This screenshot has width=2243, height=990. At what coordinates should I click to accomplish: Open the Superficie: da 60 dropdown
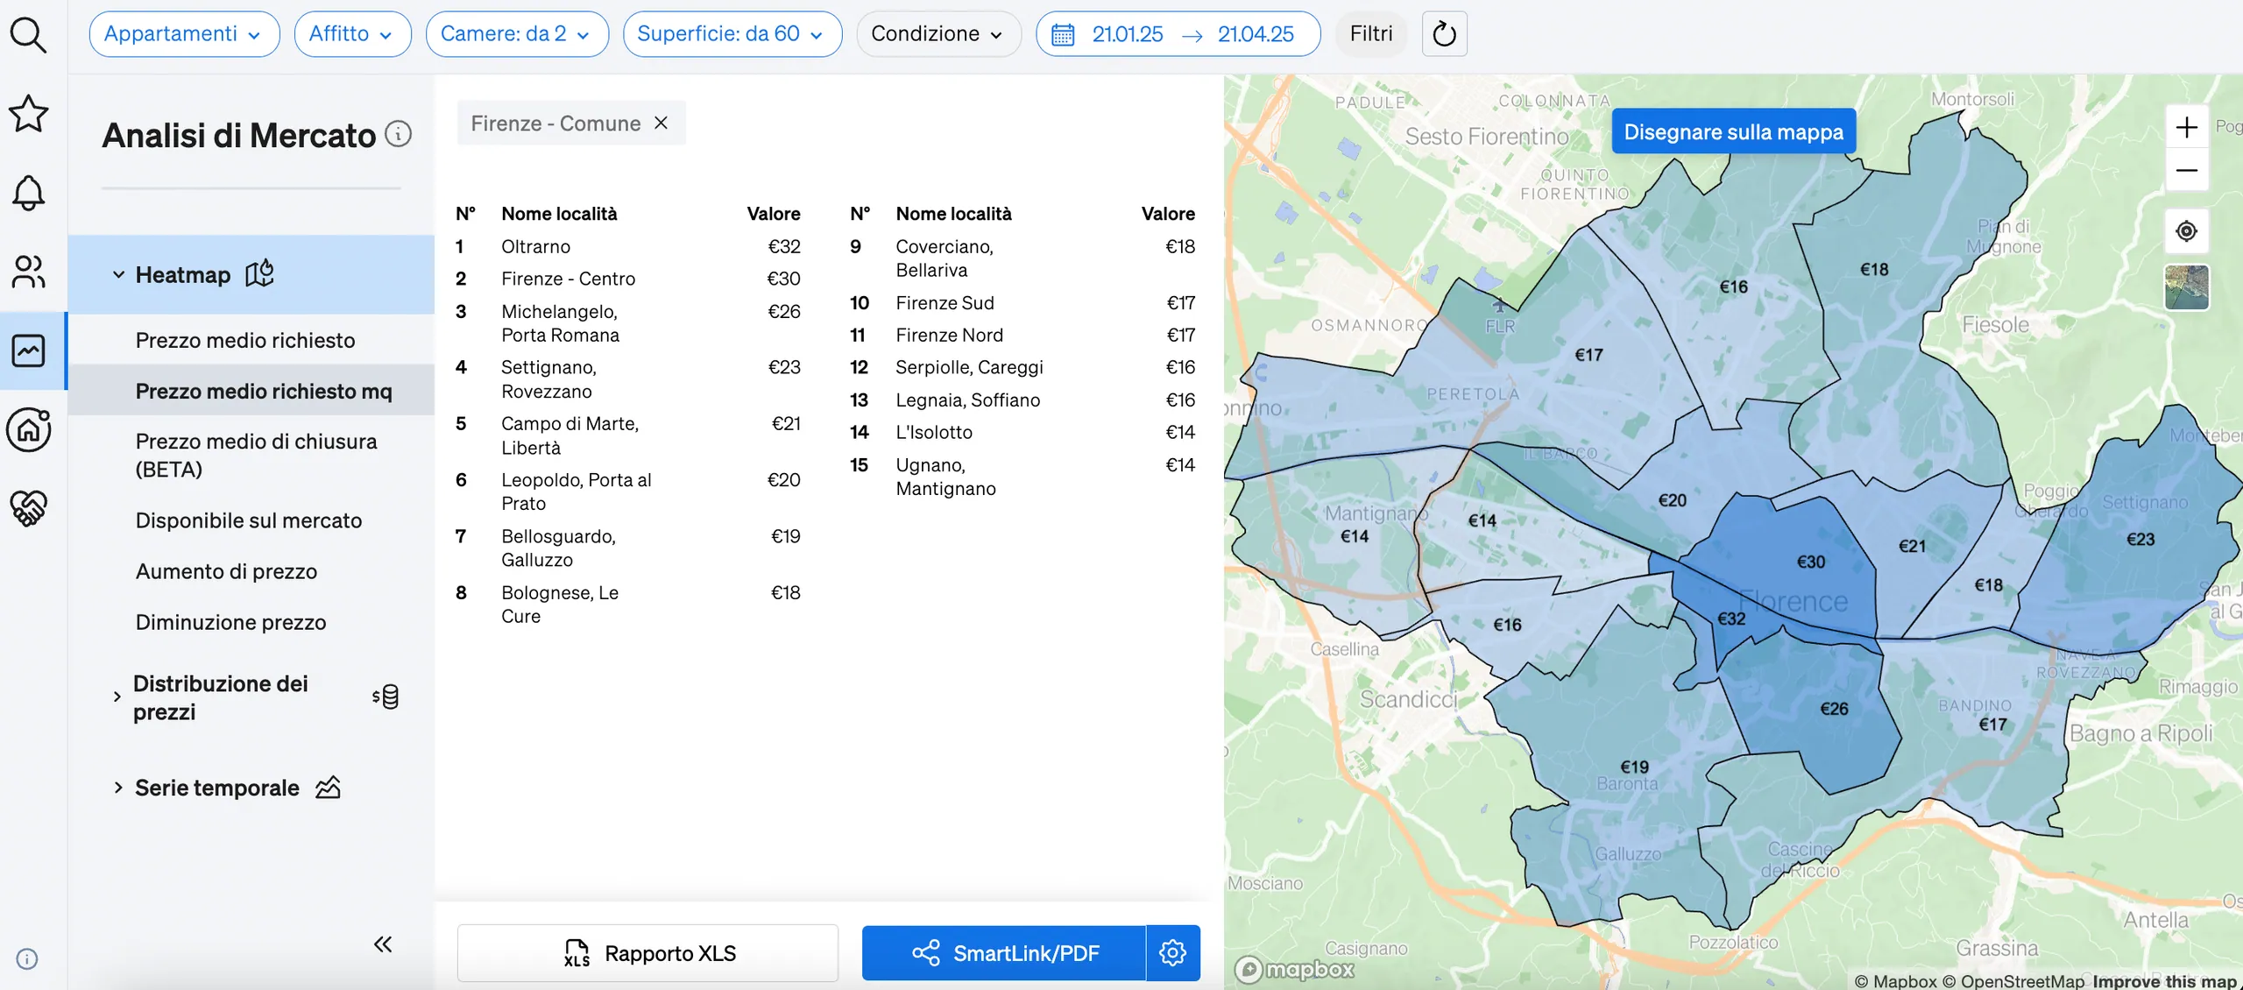[x=732, y=34]
